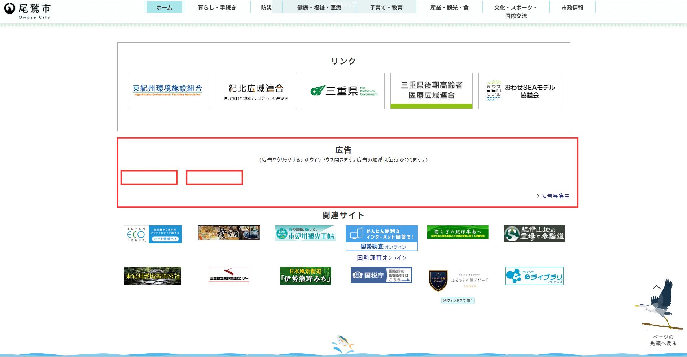Open the 国勢調査オンライン banner image

point(382,238)
